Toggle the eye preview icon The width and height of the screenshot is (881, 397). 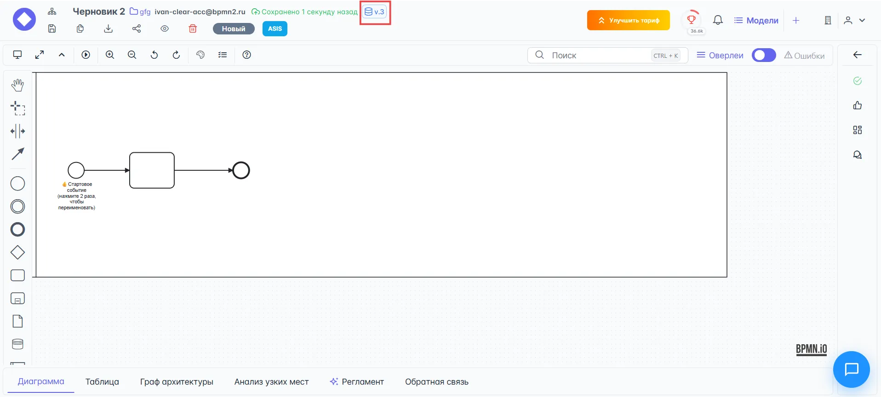point(165,28)
